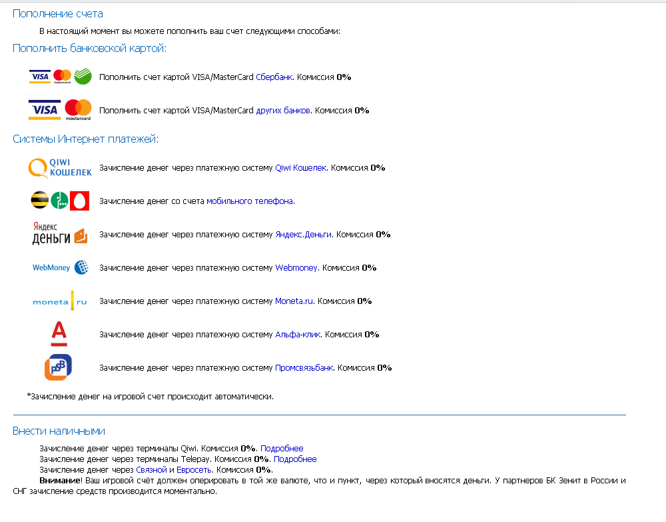Follow the Qiwi Кошелек link
The width and height of the screenshot is (666, 522).
point(301,168)
